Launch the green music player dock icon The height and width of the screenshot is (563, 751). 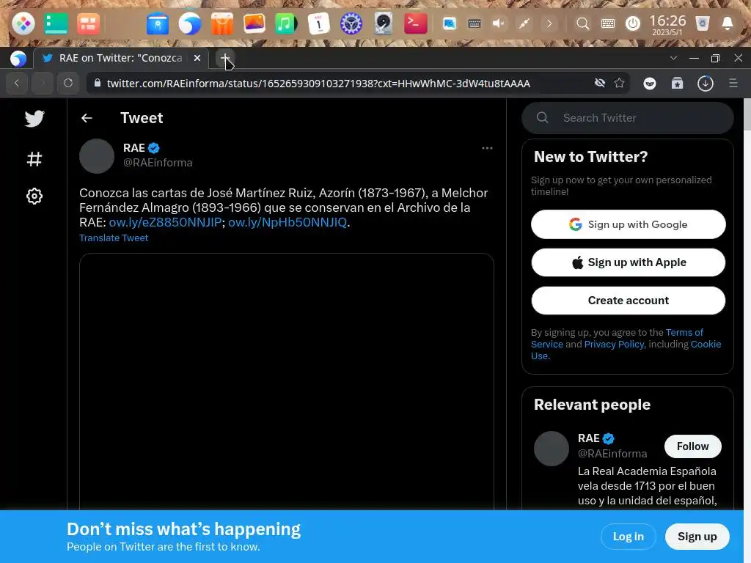(x=286, y=23)
